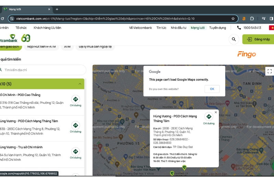This screenshot has height=182, width=274.
Task: Click Chỉ đường in the map info popup
Action: (x=209, y=118)
